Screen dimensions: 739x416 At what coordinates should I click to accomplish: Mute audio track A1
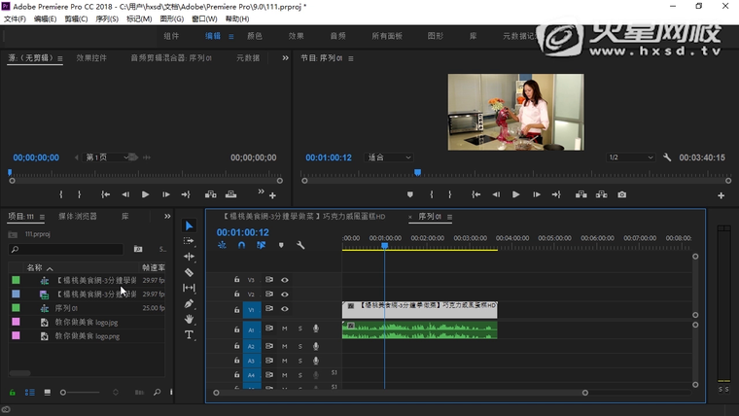click(x=284, y=329)
